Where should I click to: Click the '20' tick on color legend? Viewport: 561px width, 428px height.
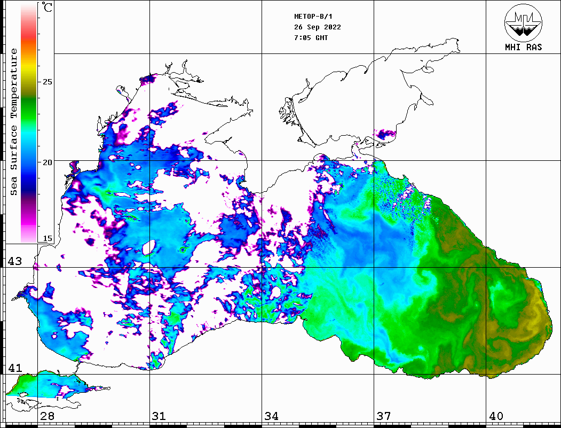tap(47, 162)
